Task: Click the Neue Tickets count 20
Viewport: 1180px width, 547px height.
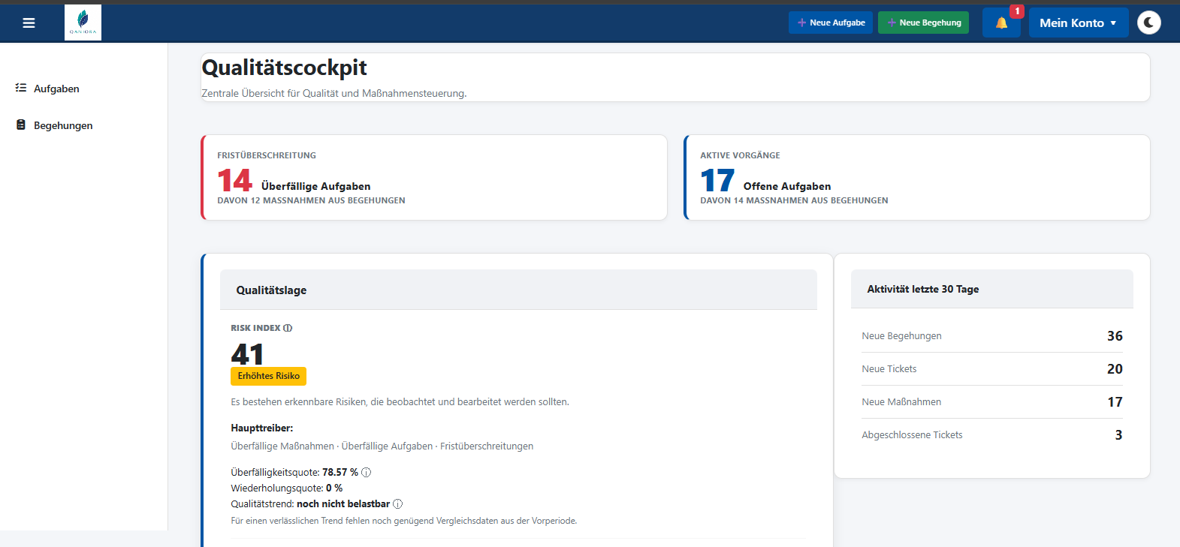Action: point(1115,369)
